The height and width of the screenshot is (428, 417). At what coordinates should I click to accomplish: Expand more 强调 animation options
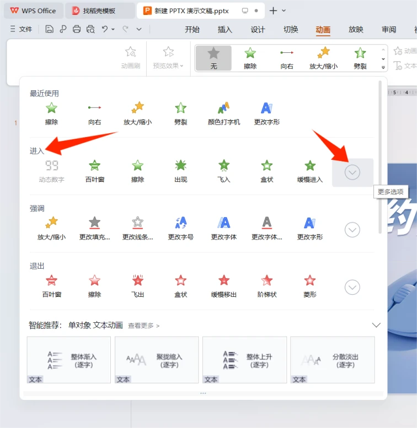tap(352, 230)
